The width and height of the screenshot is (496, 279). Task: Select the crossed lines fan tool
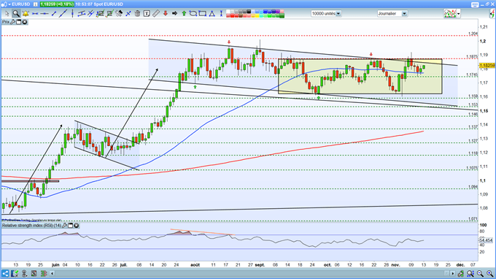coord(90,13)
